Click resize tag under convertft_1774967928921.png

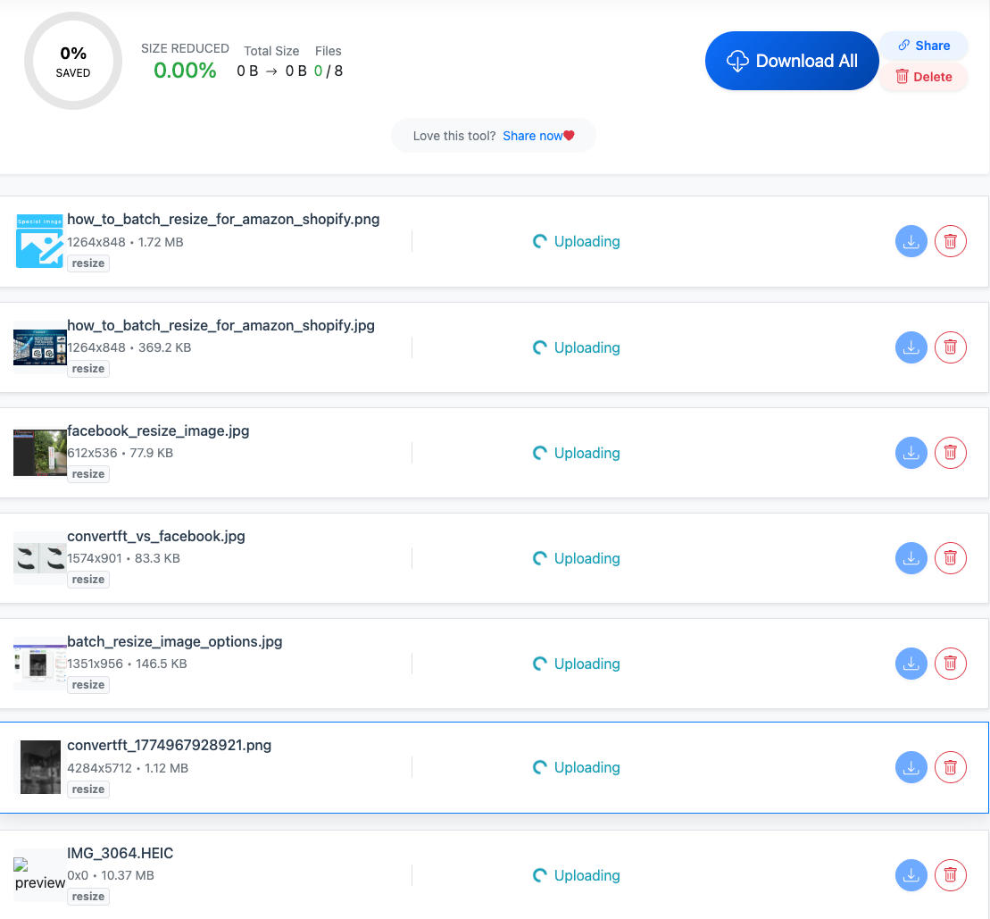pyautogui.click(x=87, y=790)
